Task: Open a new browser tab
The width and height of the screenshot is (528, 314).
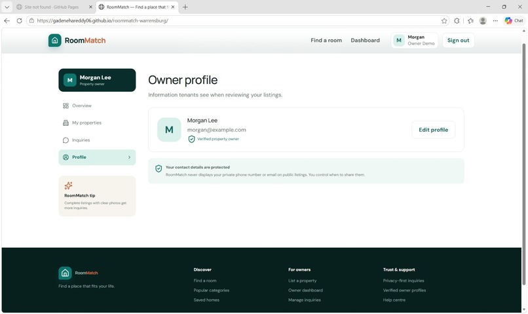Action: tap(185, 7)
